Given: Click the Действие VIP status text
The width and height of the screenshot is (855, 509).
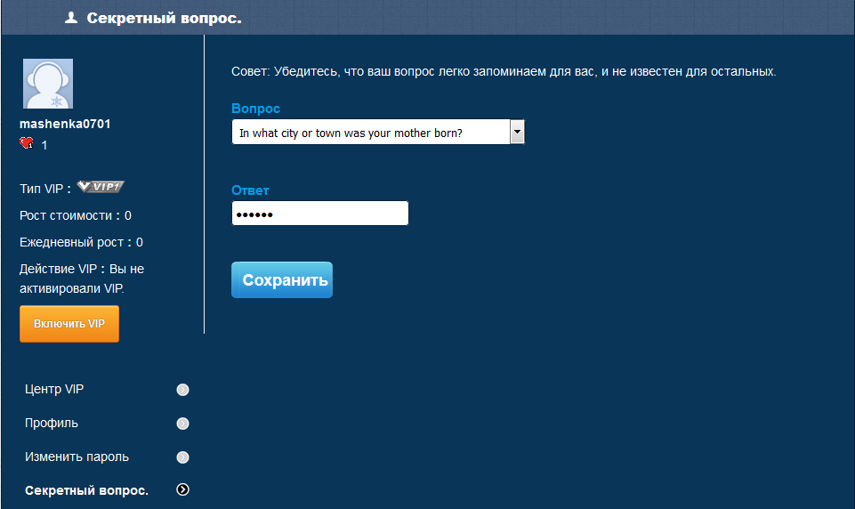Looking at the screenshot, I should coord(82,279).
